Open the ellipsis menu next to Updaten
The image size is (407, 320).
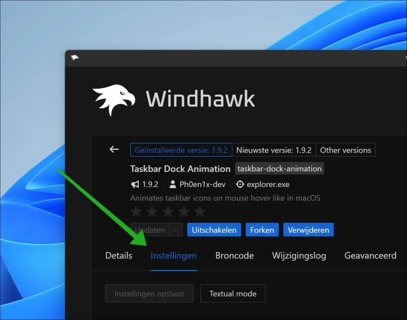176,230
